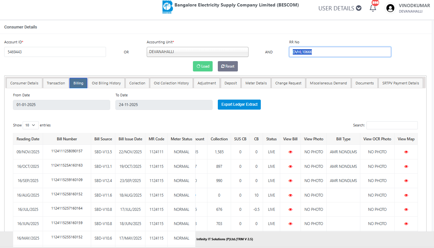Open View Map for 16/SEP/2025 row
Image resolution: width=434 pixels, height=248 pixels.
click(406, 181)
